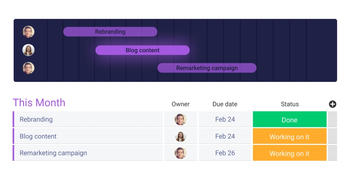Click the Status column header
Viewport: 350px width, 175px height.
(x=289, y=104)
